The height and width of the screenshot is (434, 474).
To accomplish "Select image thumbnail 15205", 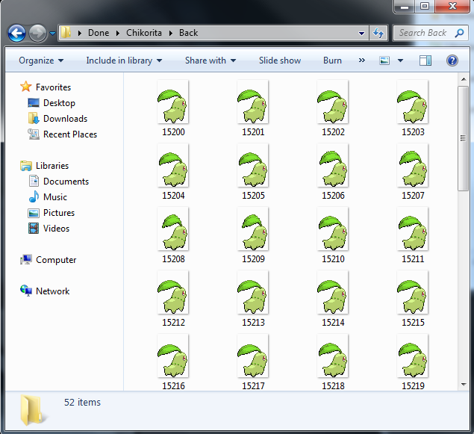I will pyautogui.click(x=253, y=165).
